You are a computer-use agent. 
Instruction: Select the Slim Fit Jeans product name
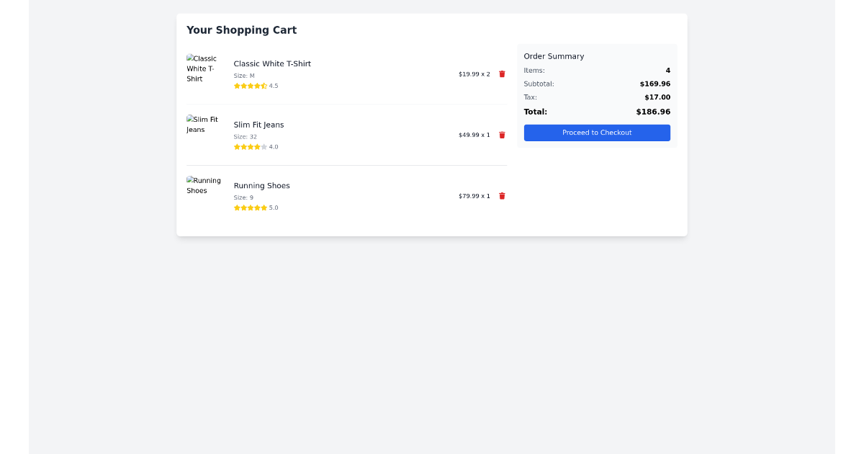[x=258, y=125]
